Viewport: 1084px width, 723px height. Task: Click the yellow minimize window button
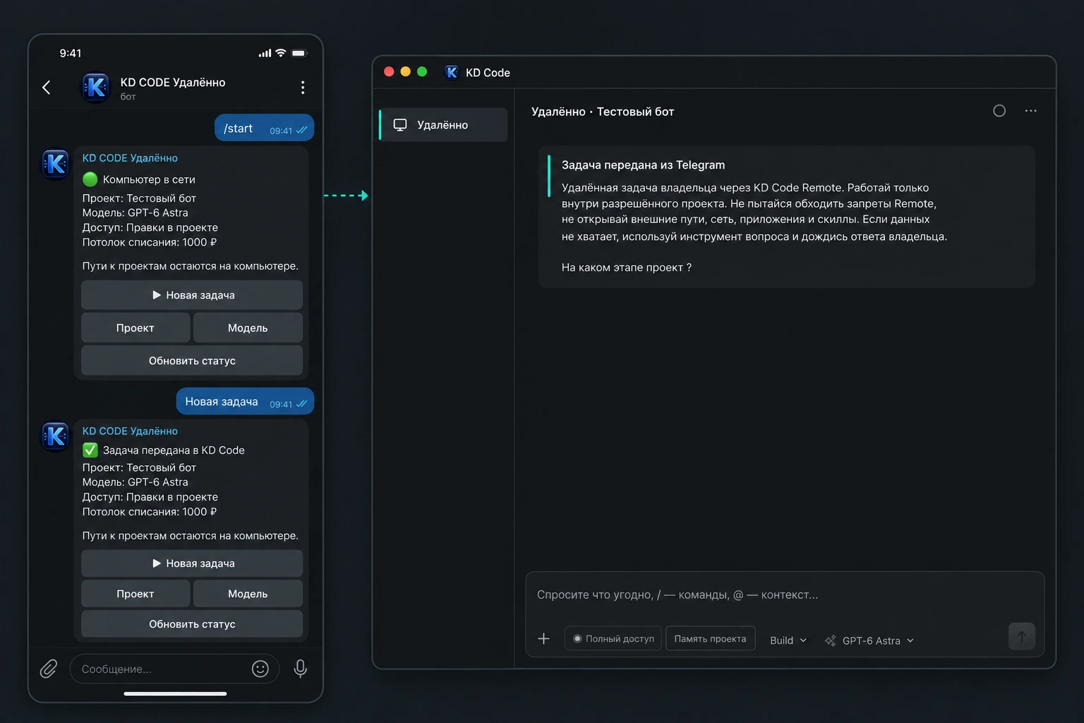[405, 71]
